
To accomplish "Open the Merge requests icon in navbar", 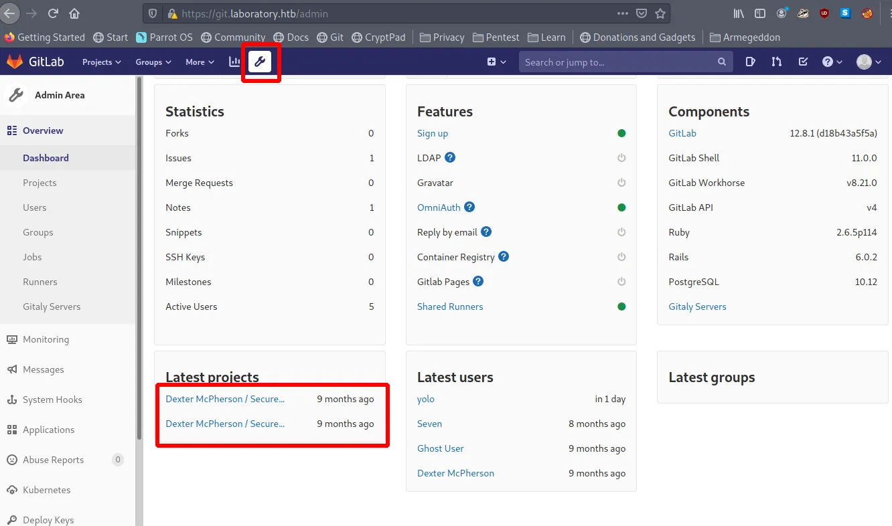I will pyautogui.click(x=776, y=62).
